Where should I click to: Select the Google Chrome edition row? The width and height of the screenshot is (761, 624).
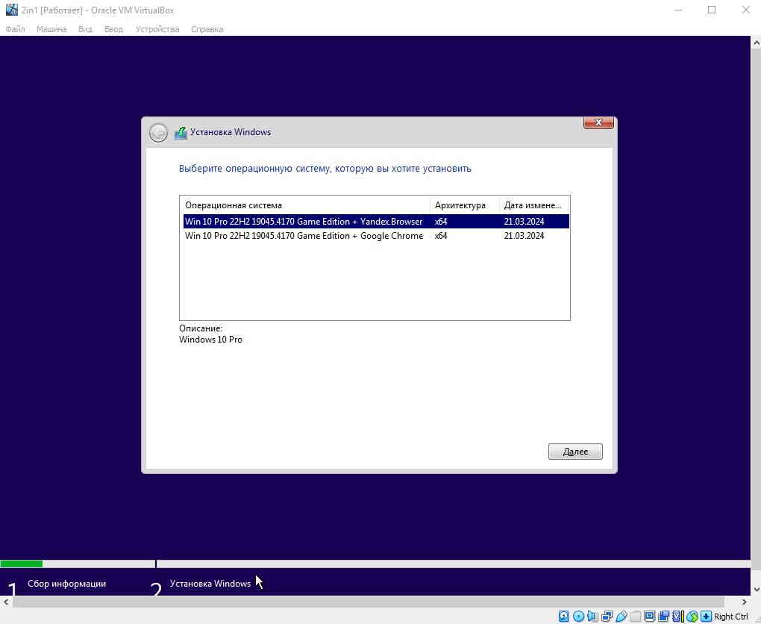pos(376,236)
